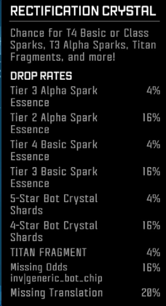
Task: Select Tier 2 Alpha Spark Essence row
Action: click(85, 124)
